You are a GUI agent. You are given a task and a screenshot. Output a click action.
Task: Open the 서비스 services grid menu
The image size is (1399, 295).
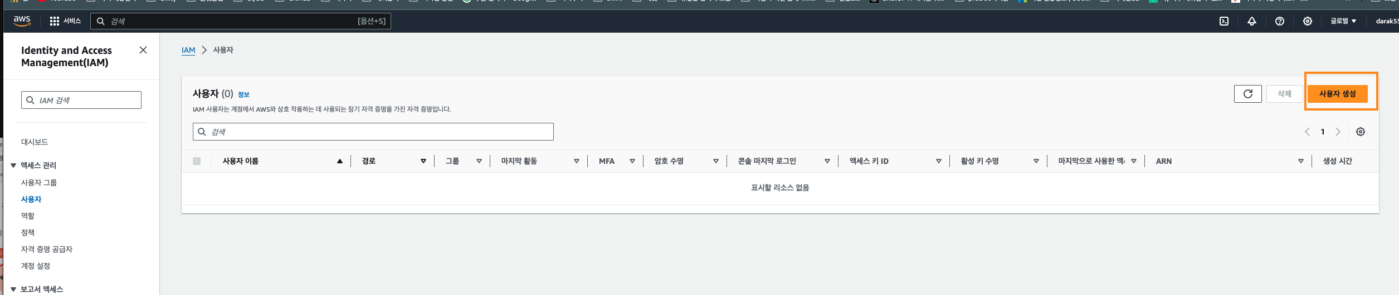[65, 21]
